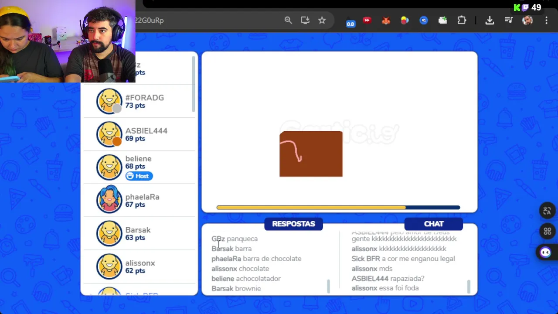
Task: Click the '63 pts' score of Barsak
Action: coord(135,238)
